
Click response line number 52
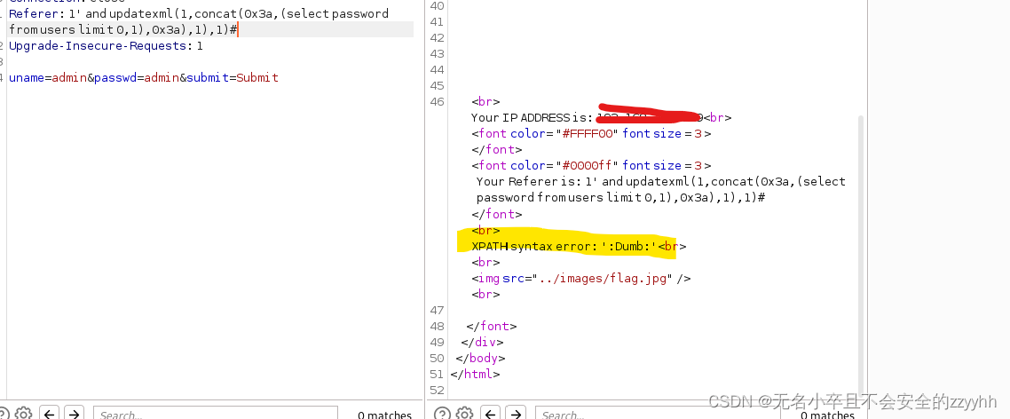[x=437, y=390]
